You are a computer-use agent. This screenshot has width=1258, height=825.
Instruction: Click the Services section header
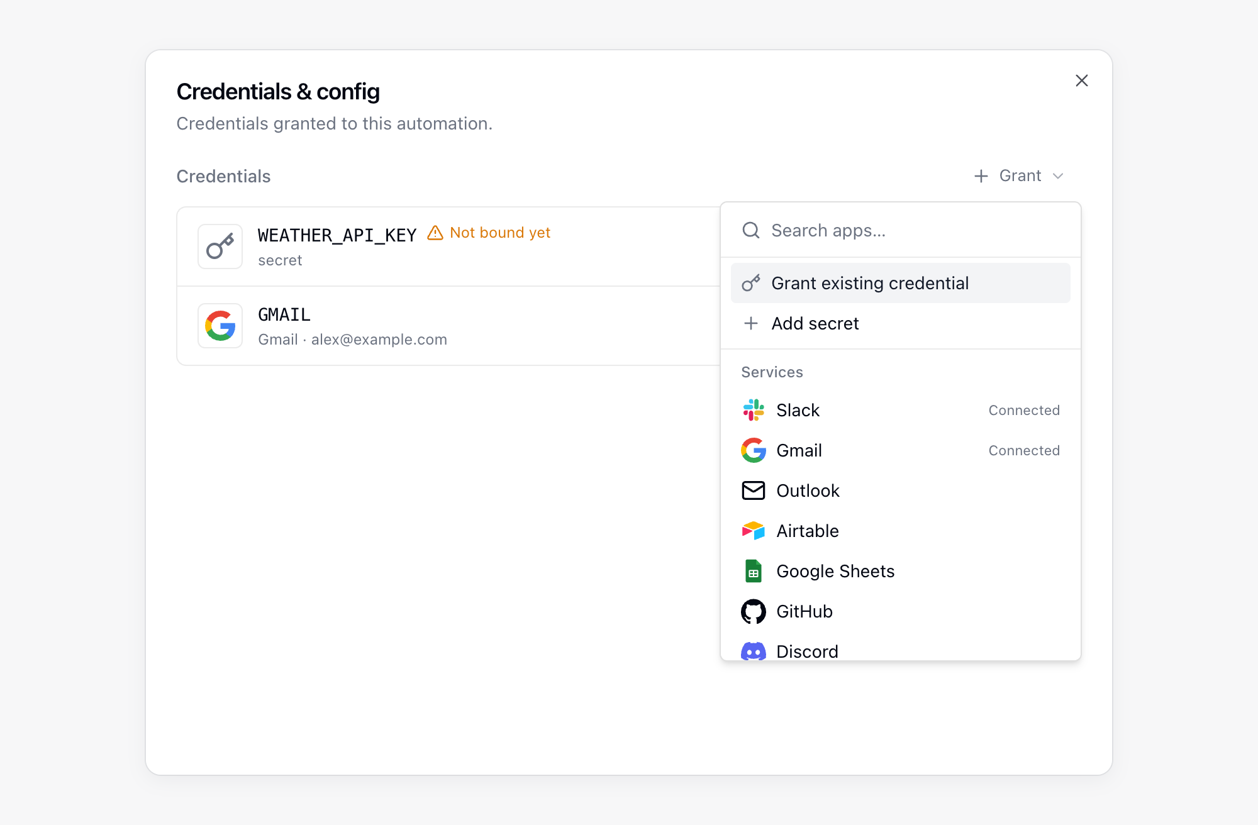coord(772,372)
